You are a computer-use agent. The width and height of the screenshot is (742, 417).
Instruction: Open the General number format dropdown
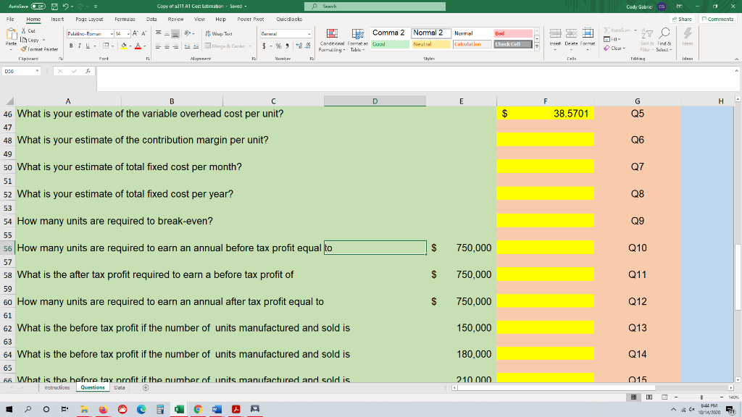(x=309, y=34)
